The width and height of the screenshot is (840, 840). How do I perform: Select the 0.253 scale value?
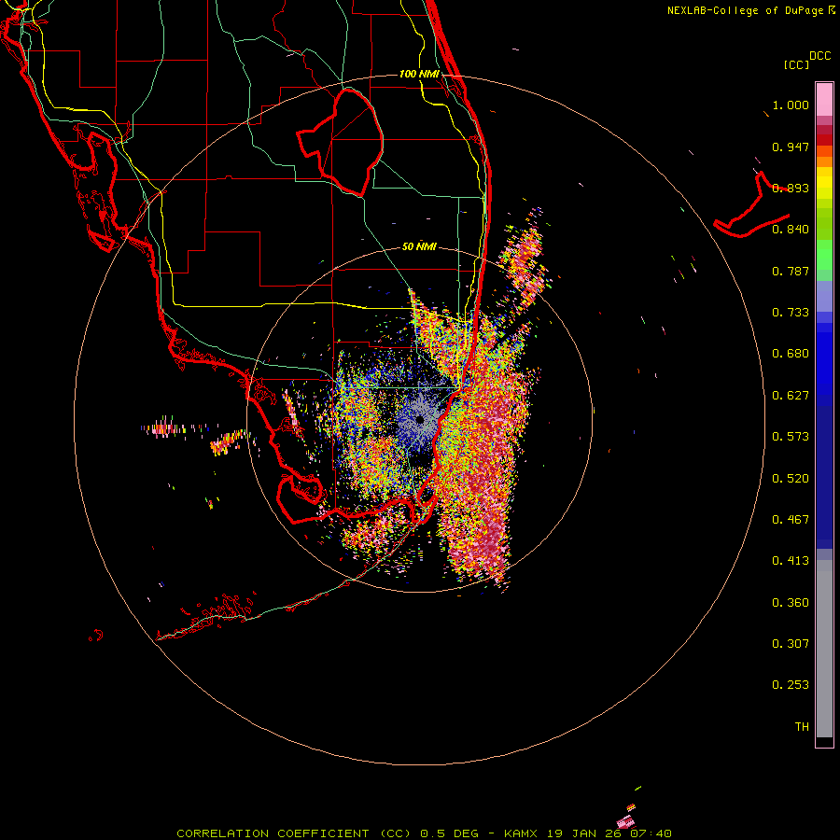[x=791, y=685]
